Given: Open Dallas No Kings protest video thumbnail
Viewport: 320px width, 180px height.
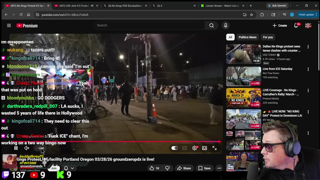Looking at the screenshot, I should (x=243, y=54).
